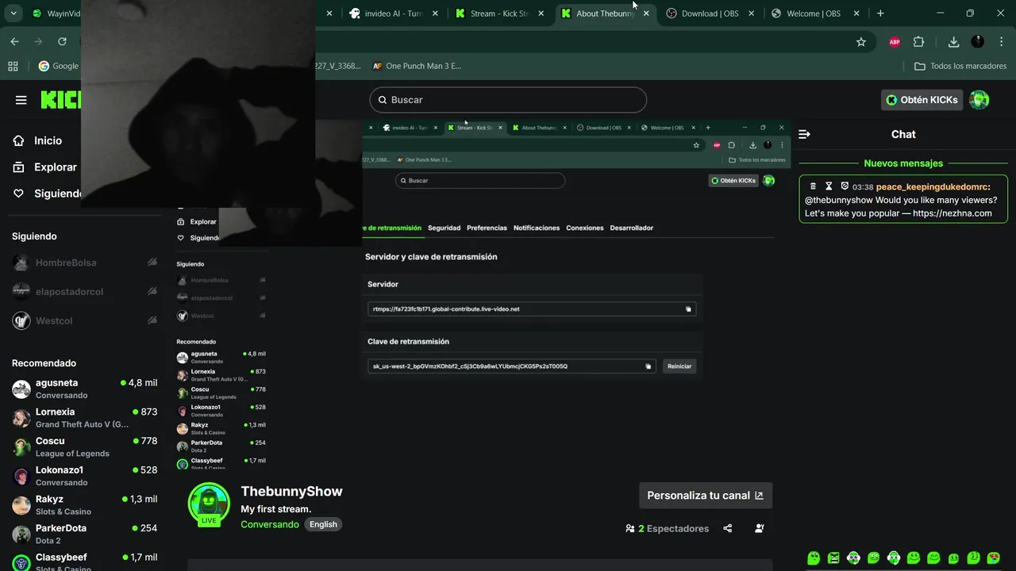This screenshot has width=1016, height=571.
Task: Open recommended channel Lokonazo1
Action: coord(84,476)
